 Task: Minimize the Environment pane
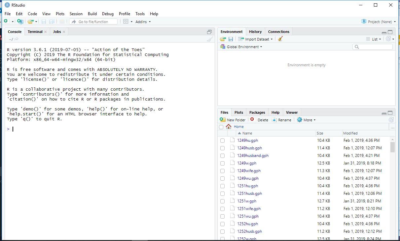pos(384,32)
